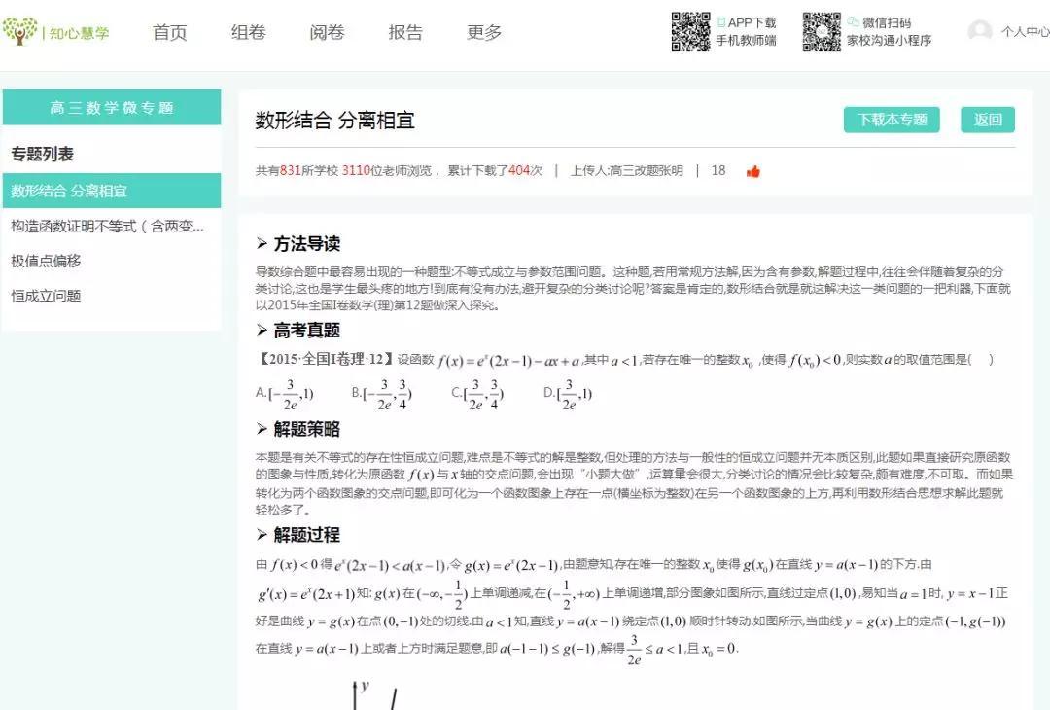Screen dimensions: 1050x710
Task: Click the 知心慧学 tree logo
Action: click(x=18, y=31)
